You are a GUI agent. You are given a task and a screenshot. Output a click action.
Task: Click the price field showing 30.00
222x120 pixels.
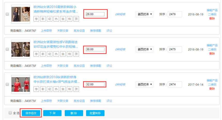point(95,49)
